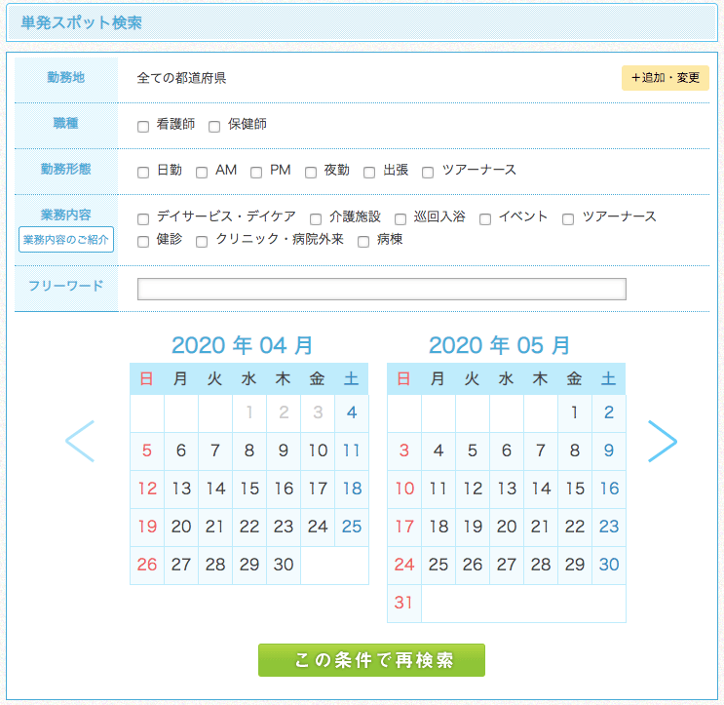Check the 病棟 checkbox
Screen dimensions: 724x705
(x=363, y=242)
